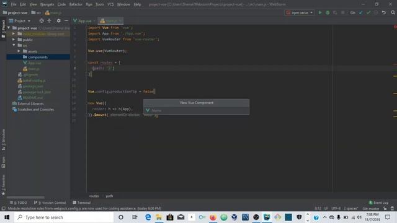Open Windows Start menu
The width and height of the screenshot is (397, 223).
pyautogui.click(x=7, y=217)
